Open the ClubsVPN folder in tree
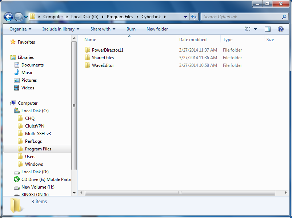 35,126
